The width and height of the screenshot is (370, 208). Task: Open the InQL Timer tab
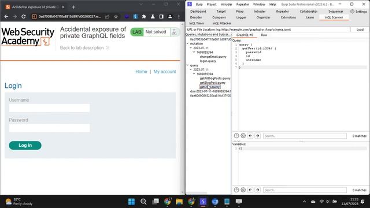(x=197, y=23)
